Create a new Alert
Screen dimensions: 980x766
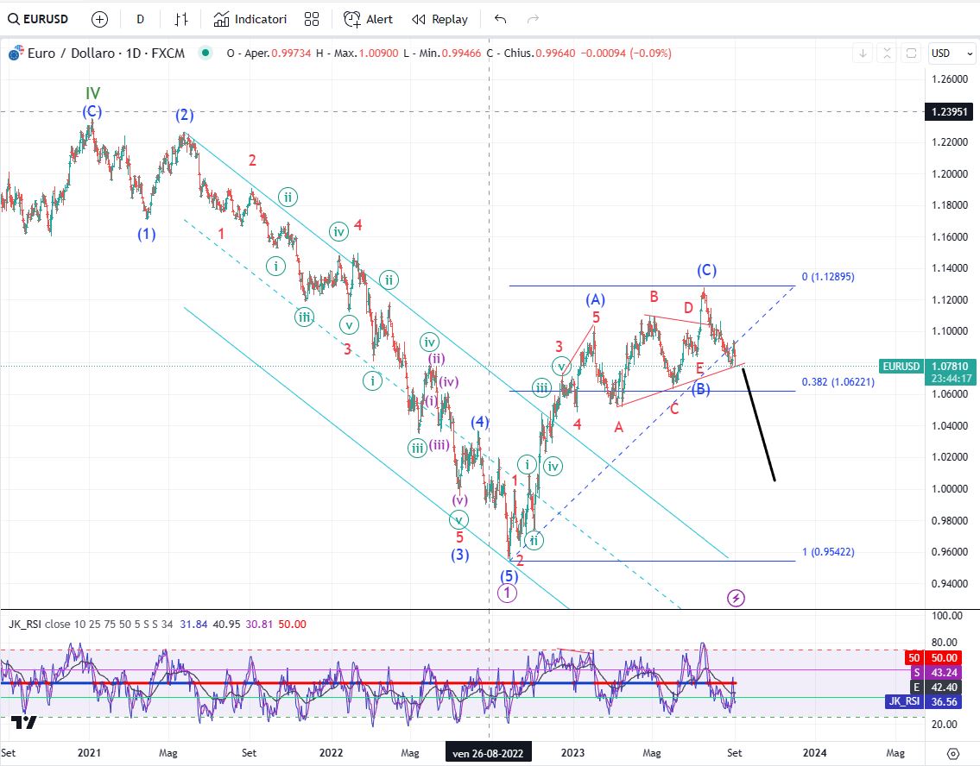[368, 19]
